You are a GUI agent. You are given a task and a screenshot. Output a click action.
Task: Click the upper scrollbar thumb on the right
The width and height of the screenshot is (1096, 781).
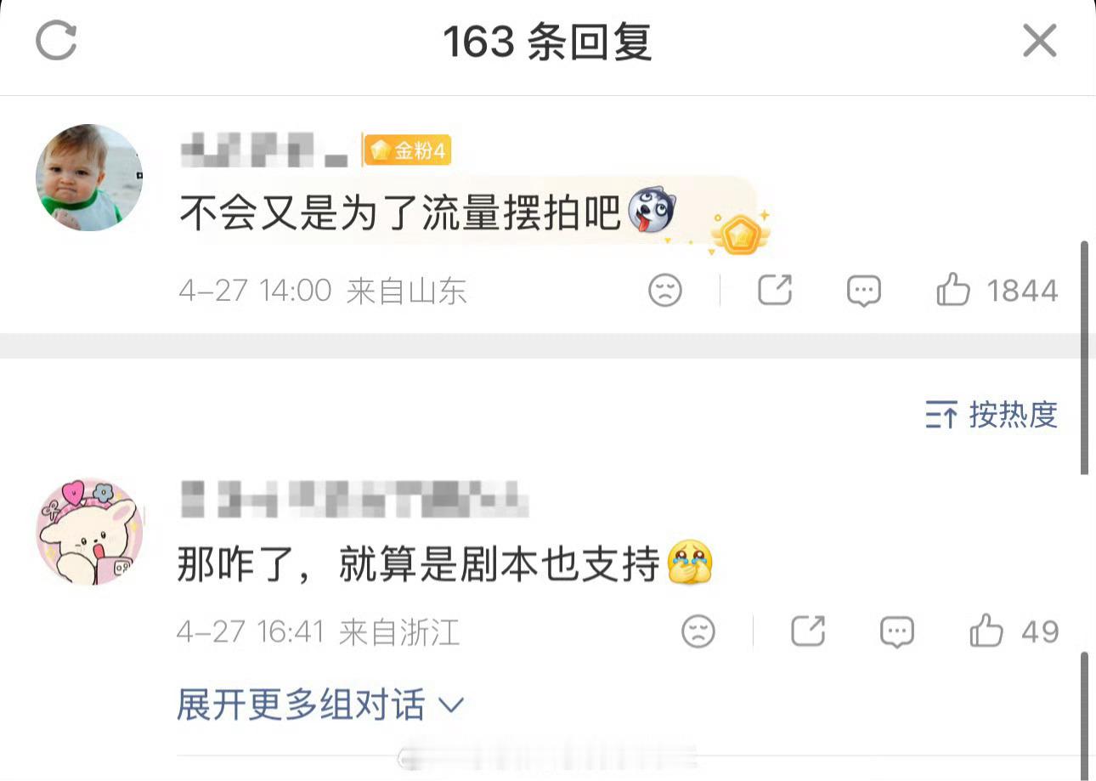click(1085, 357)
